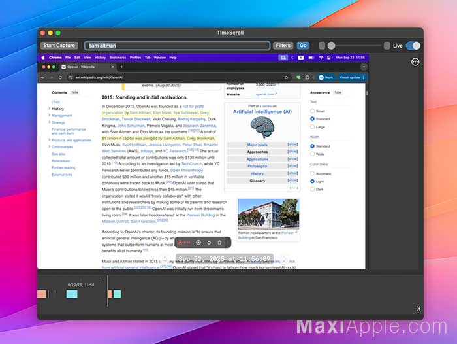
Task: Select Large text size
Action: point(312,127)
